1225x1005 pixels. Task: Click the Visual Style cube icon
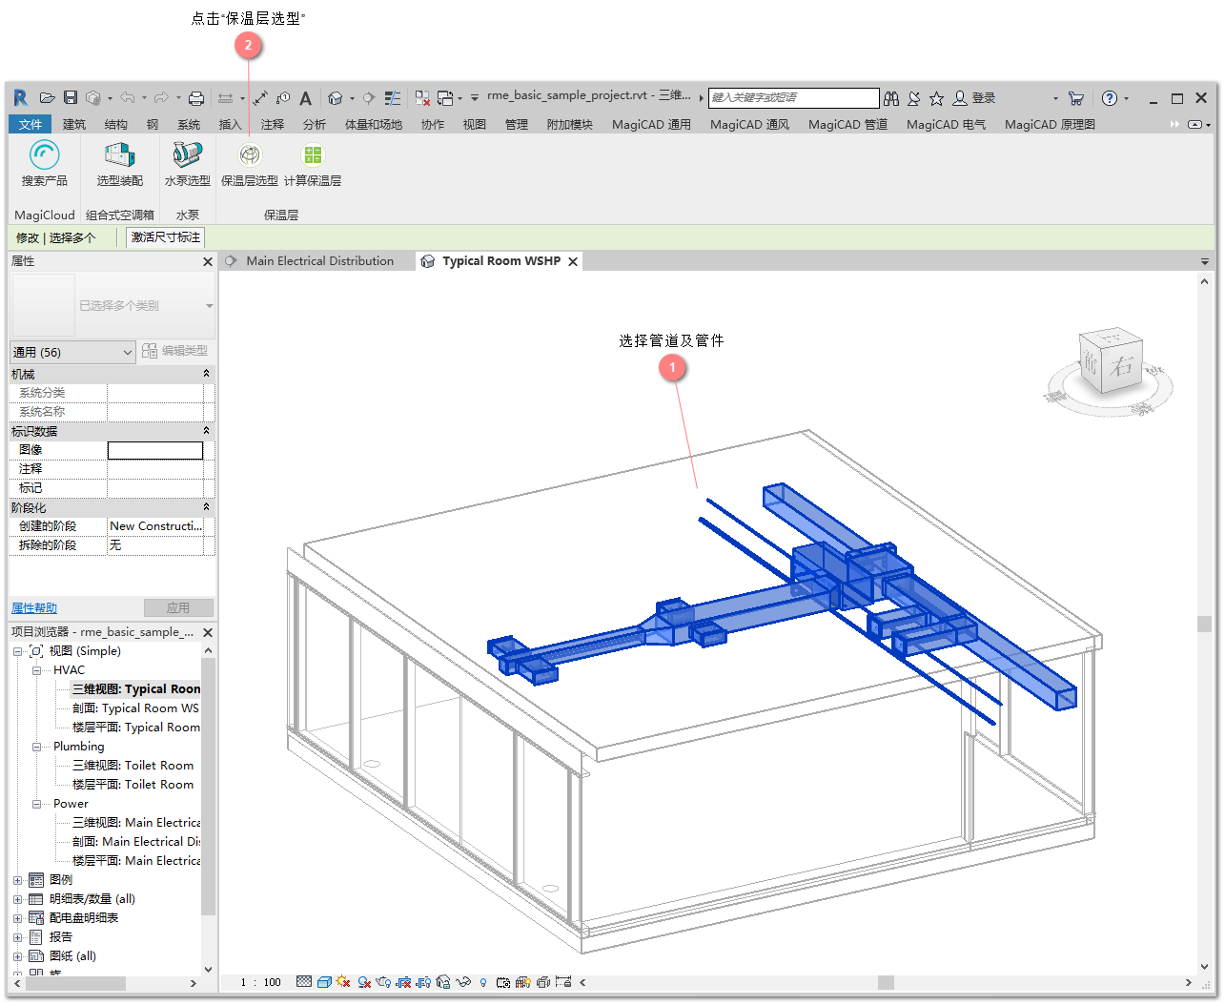pos(324,982)
